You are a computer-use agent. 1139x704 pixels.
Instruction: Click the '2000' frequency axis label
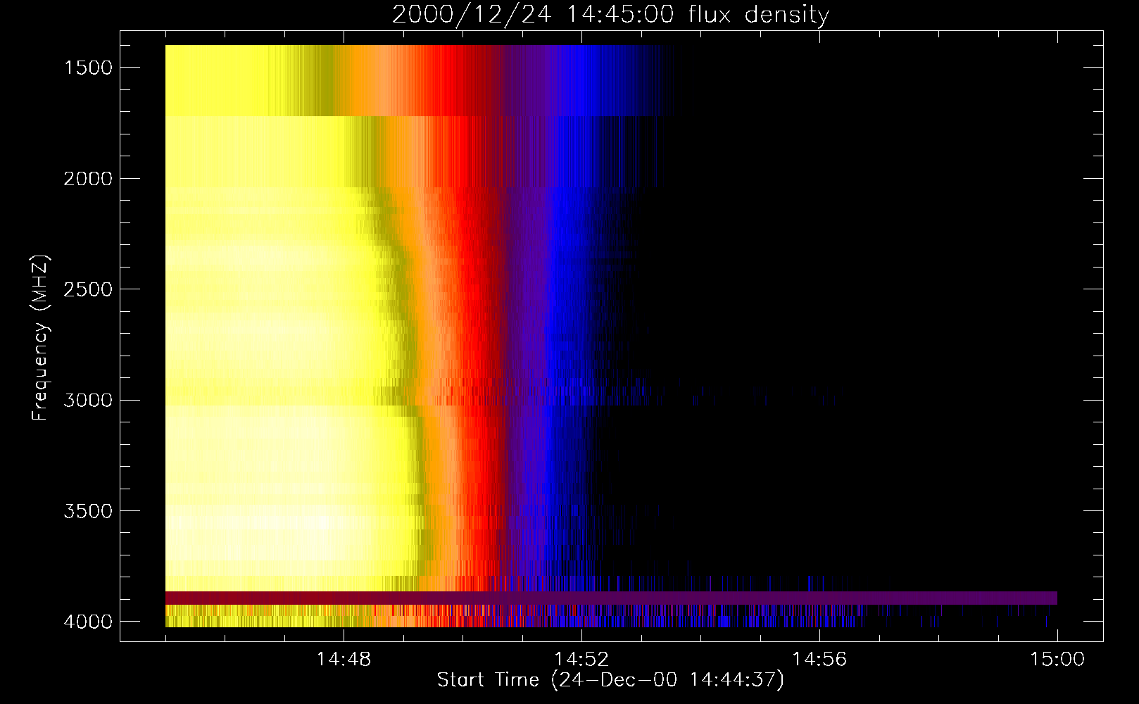(88, 179)
